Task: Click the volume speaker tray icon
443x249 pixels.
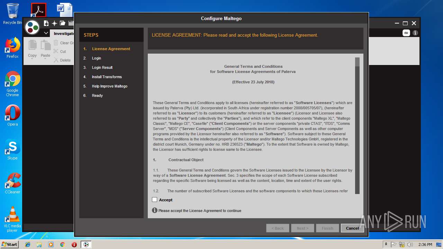Action: click(x=410, y=245)
